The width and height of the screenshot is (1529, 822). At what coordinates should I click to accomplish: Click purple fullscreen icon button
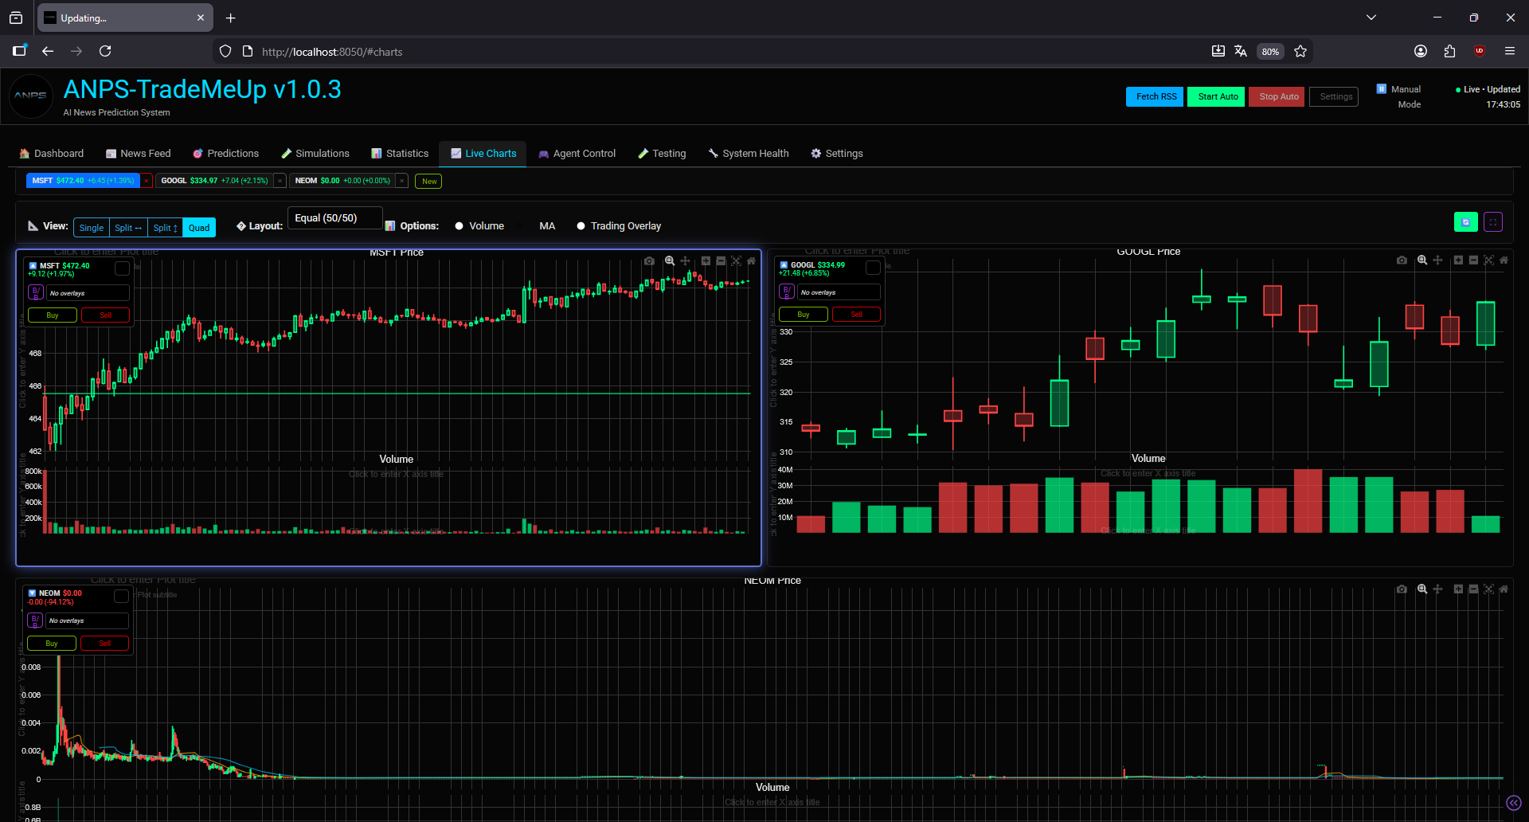pos(1493,222)
